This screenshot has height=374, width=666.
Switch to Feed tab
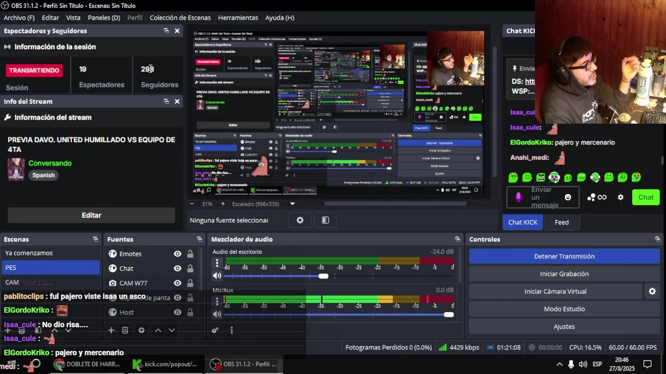(561, 222)
